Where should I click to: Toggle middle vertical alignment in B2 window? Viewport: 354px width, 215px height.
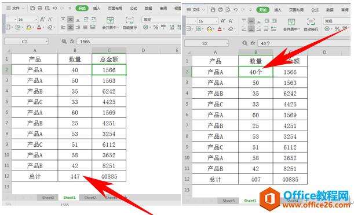pyautogui.click(x=251, y=21)
